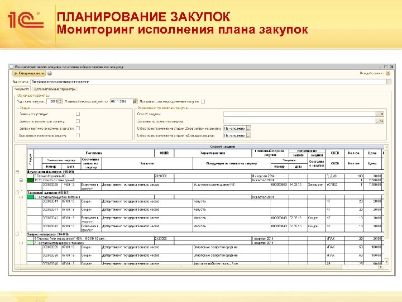Click the '2423000' code cell
Image resolution: width=402 pixels, height=302 pixels.
pyautogui.click(x=164, y=239)
